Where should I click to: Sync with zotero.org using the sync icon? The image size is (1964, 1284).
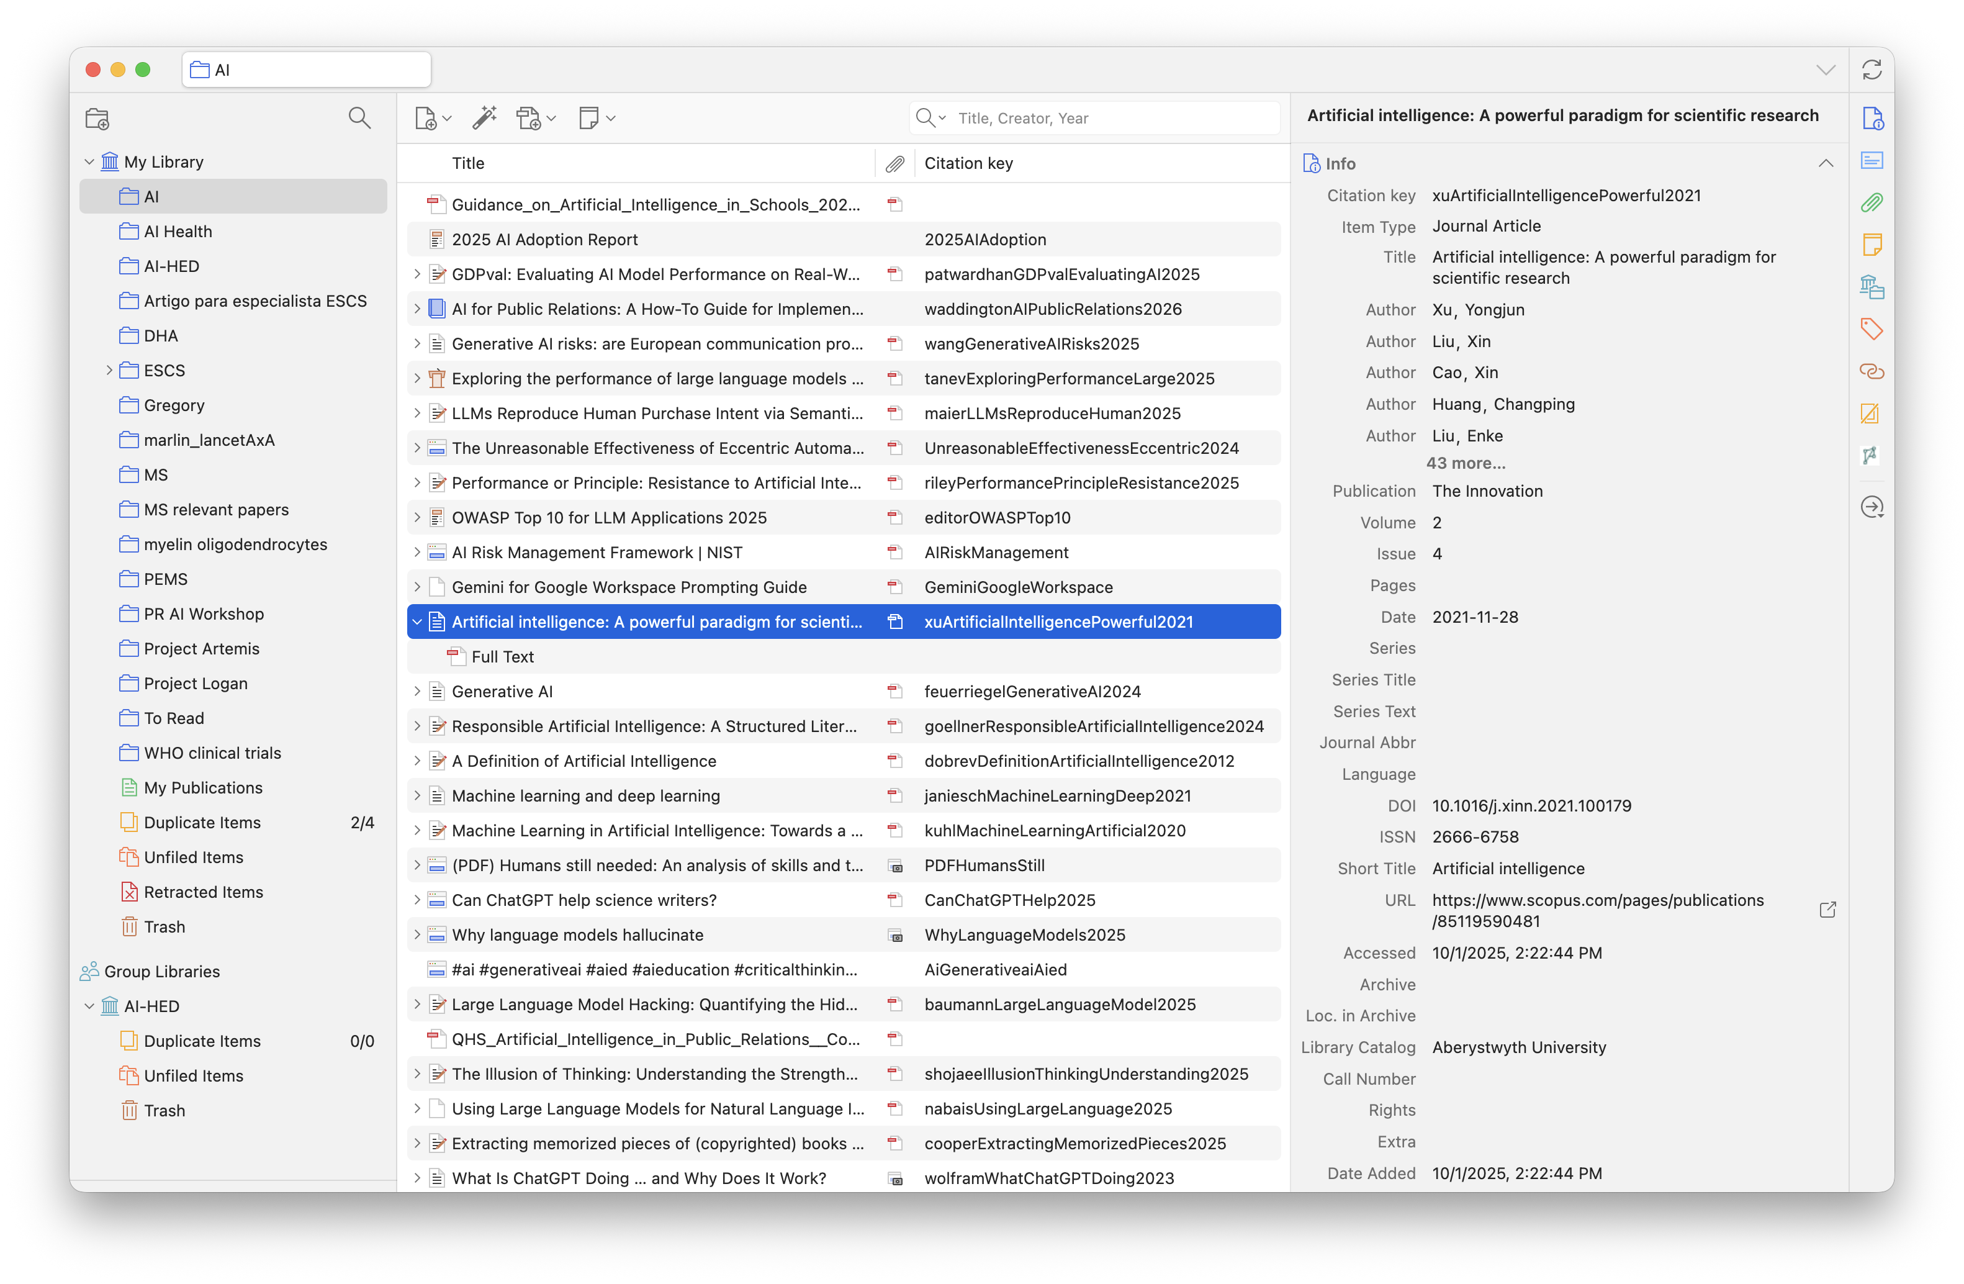(1872, 70)
